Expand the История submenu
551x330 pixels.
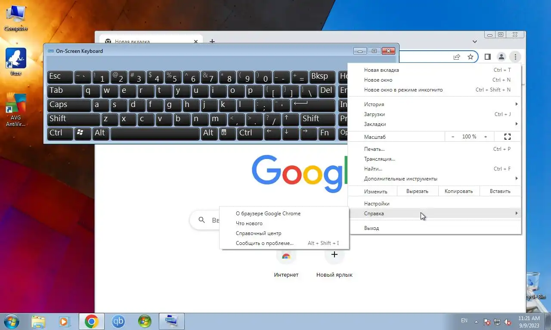click(x=434, y=104)
